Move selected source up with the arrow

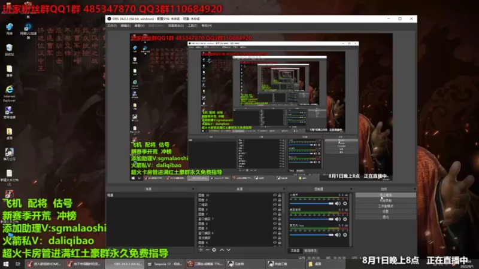222,250
